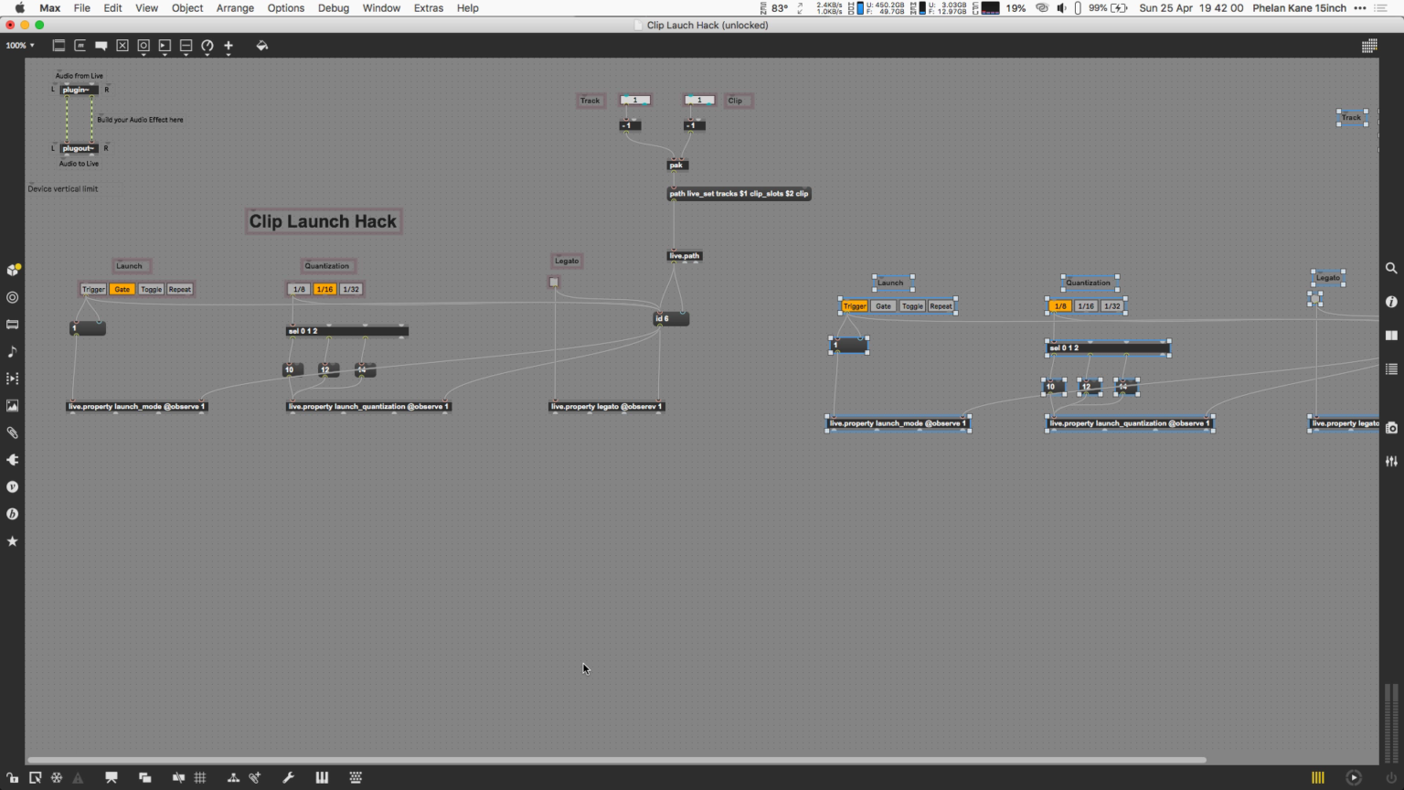Viewport: 1404px width, 790px height.
Task: Open the Format palette paint bucket icon
Action: tap(262, 45)
